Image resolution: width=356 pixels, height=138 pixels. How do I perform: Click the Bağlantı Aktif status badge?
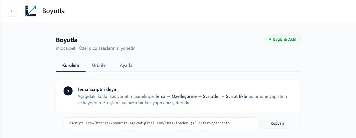283,39
